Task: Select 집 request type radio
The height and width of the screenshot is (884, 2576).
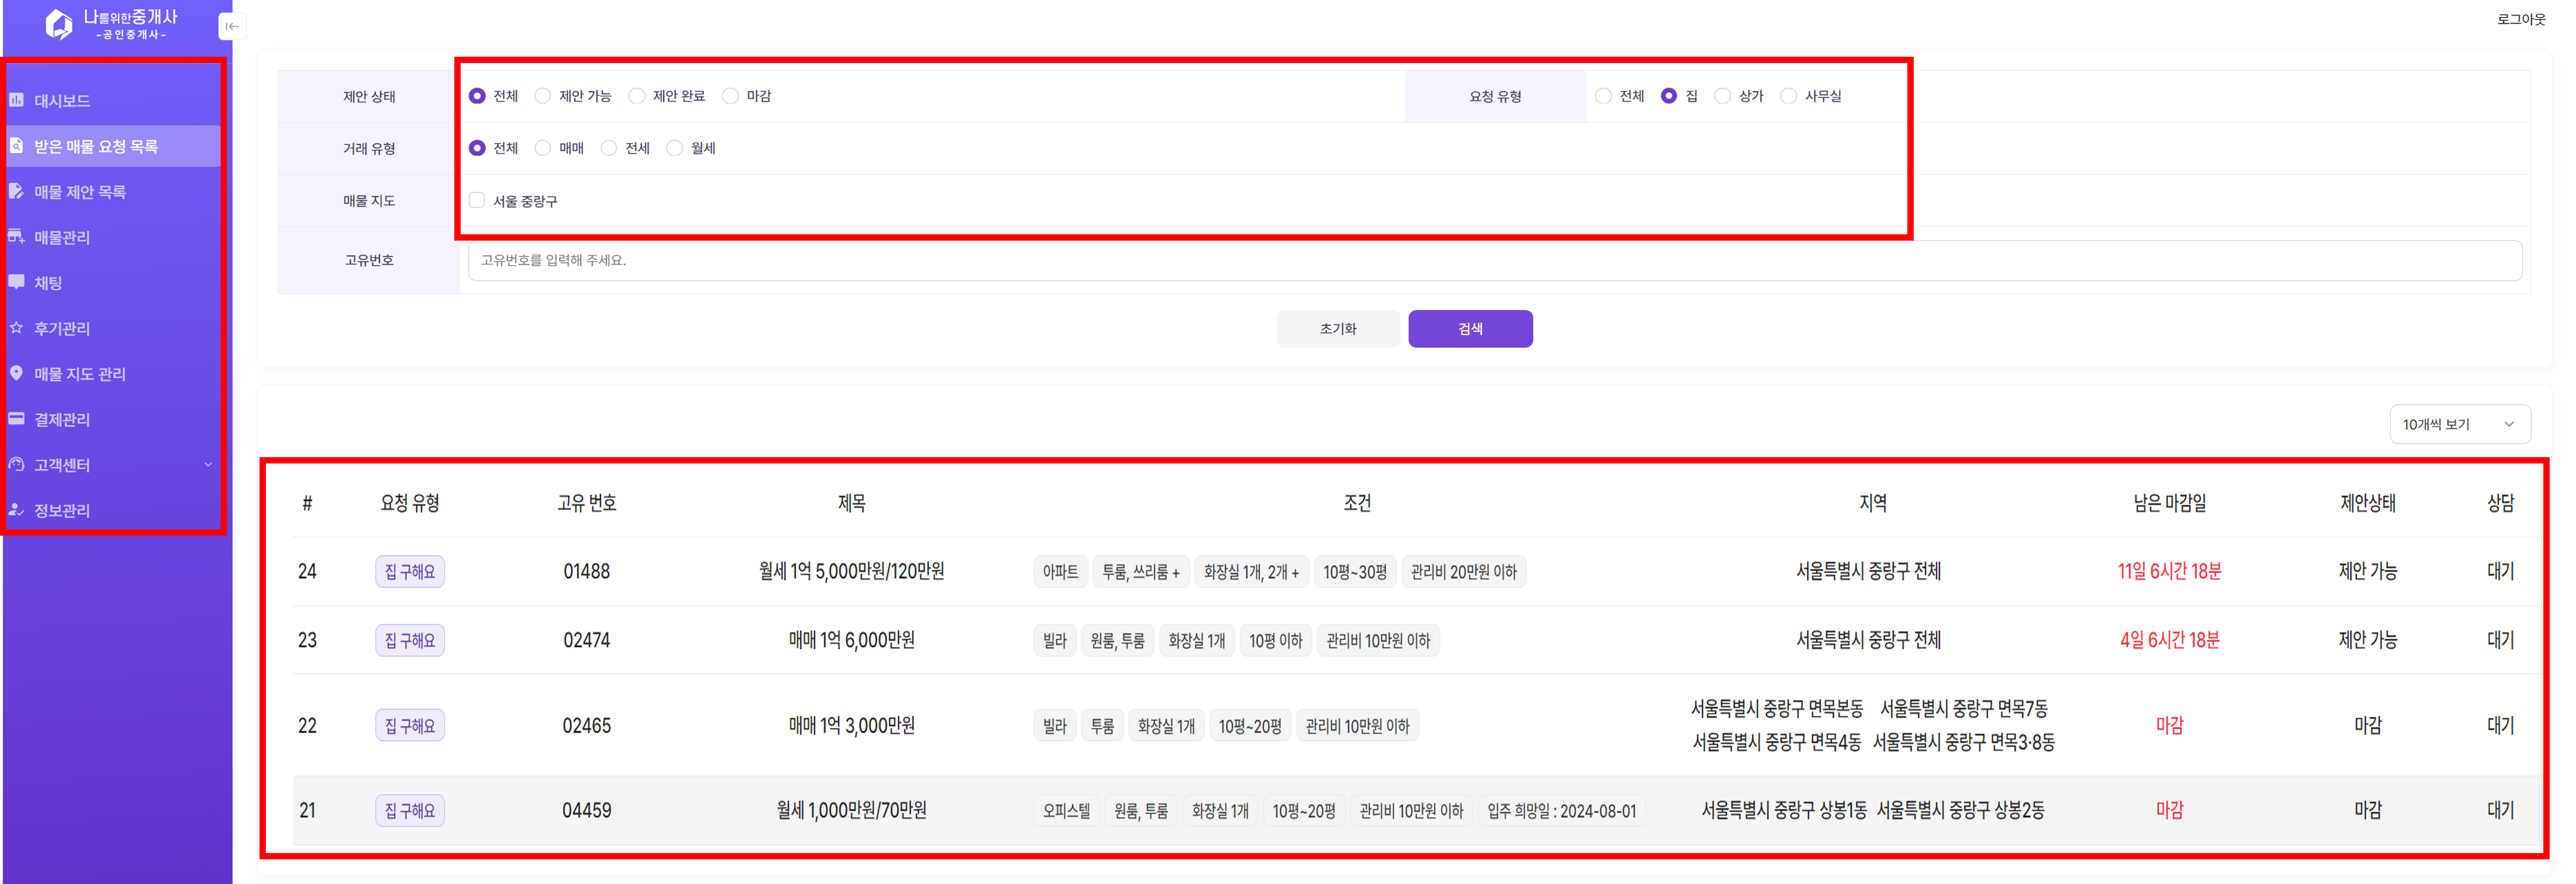Action: (x=1669, y=96)
